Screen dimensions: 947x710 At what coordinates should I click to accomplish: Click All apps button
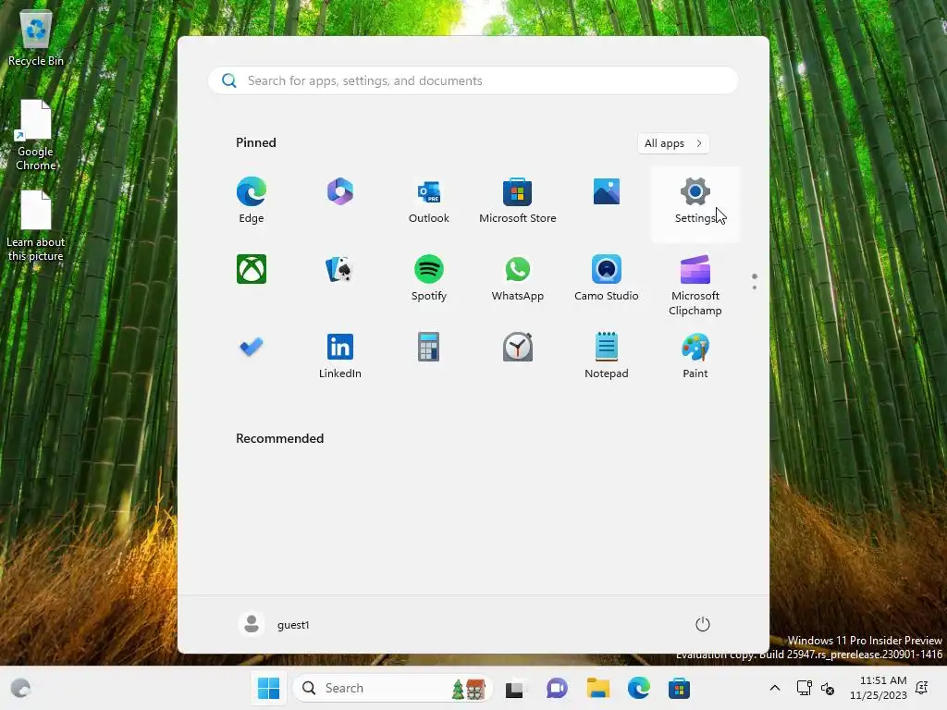(673, 143)
